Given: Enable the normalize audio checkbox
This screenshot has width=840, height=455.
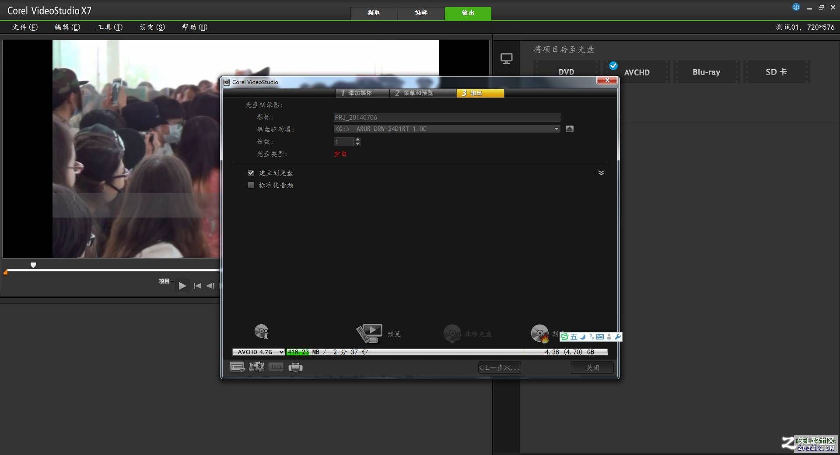Looking at the screenshot, I should (x=251, y=185).
